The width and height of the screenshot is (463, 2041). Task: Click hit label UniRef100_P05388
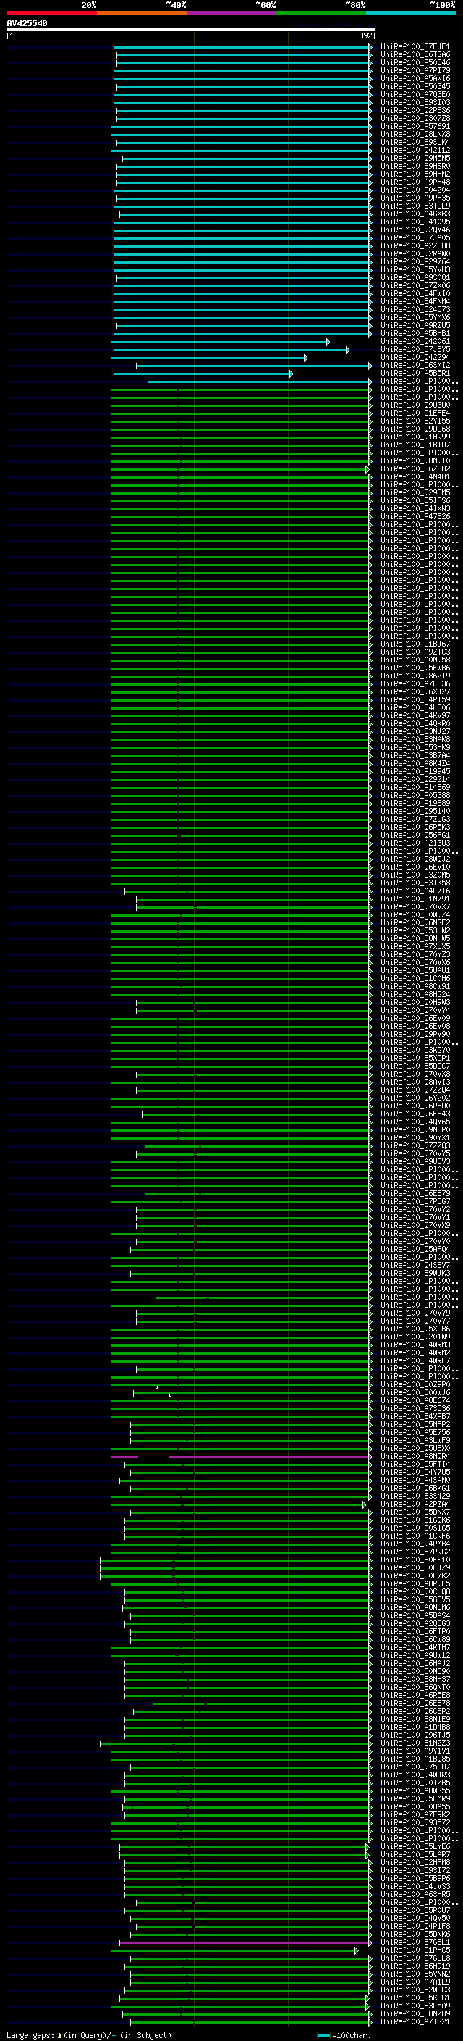(x=415, y=795)
